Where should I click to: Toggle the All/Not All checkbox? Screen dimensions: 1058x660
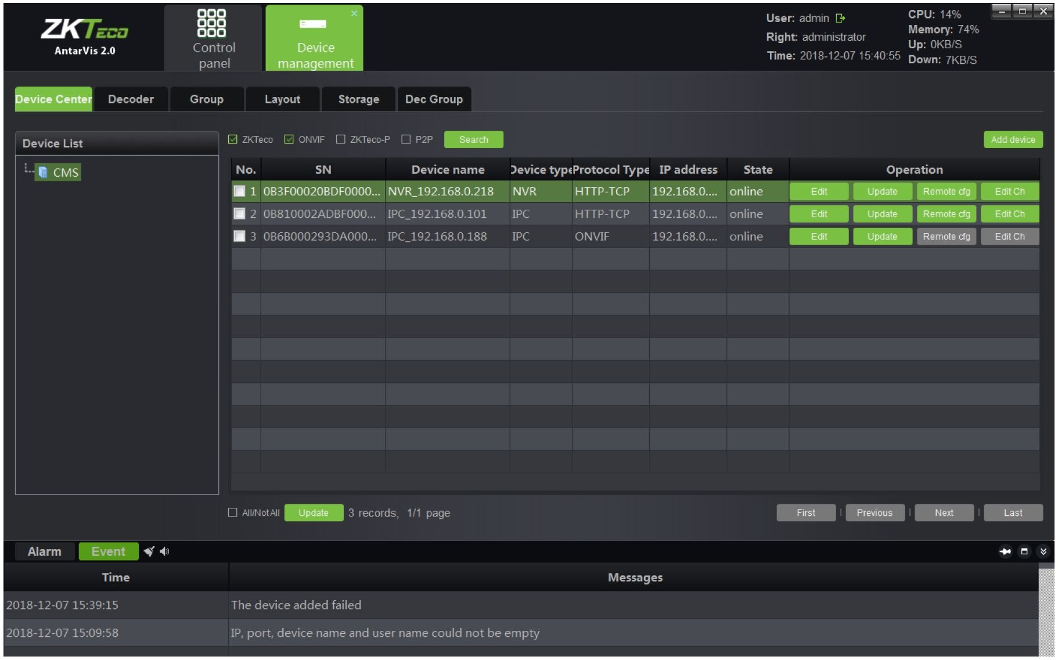click(x=233, y=512)
